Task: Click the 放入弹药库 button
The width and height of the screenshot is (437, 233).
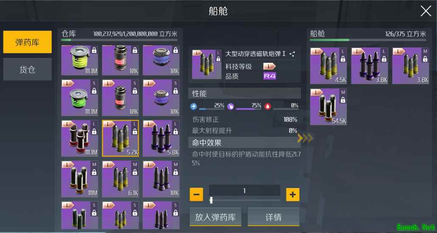Action: click(x=216, y=217)
